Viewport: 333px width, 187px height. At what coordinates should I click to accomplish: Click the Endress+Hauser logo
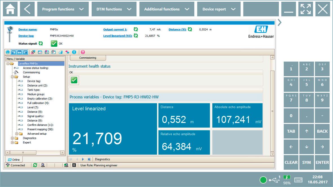pos(261,32)
